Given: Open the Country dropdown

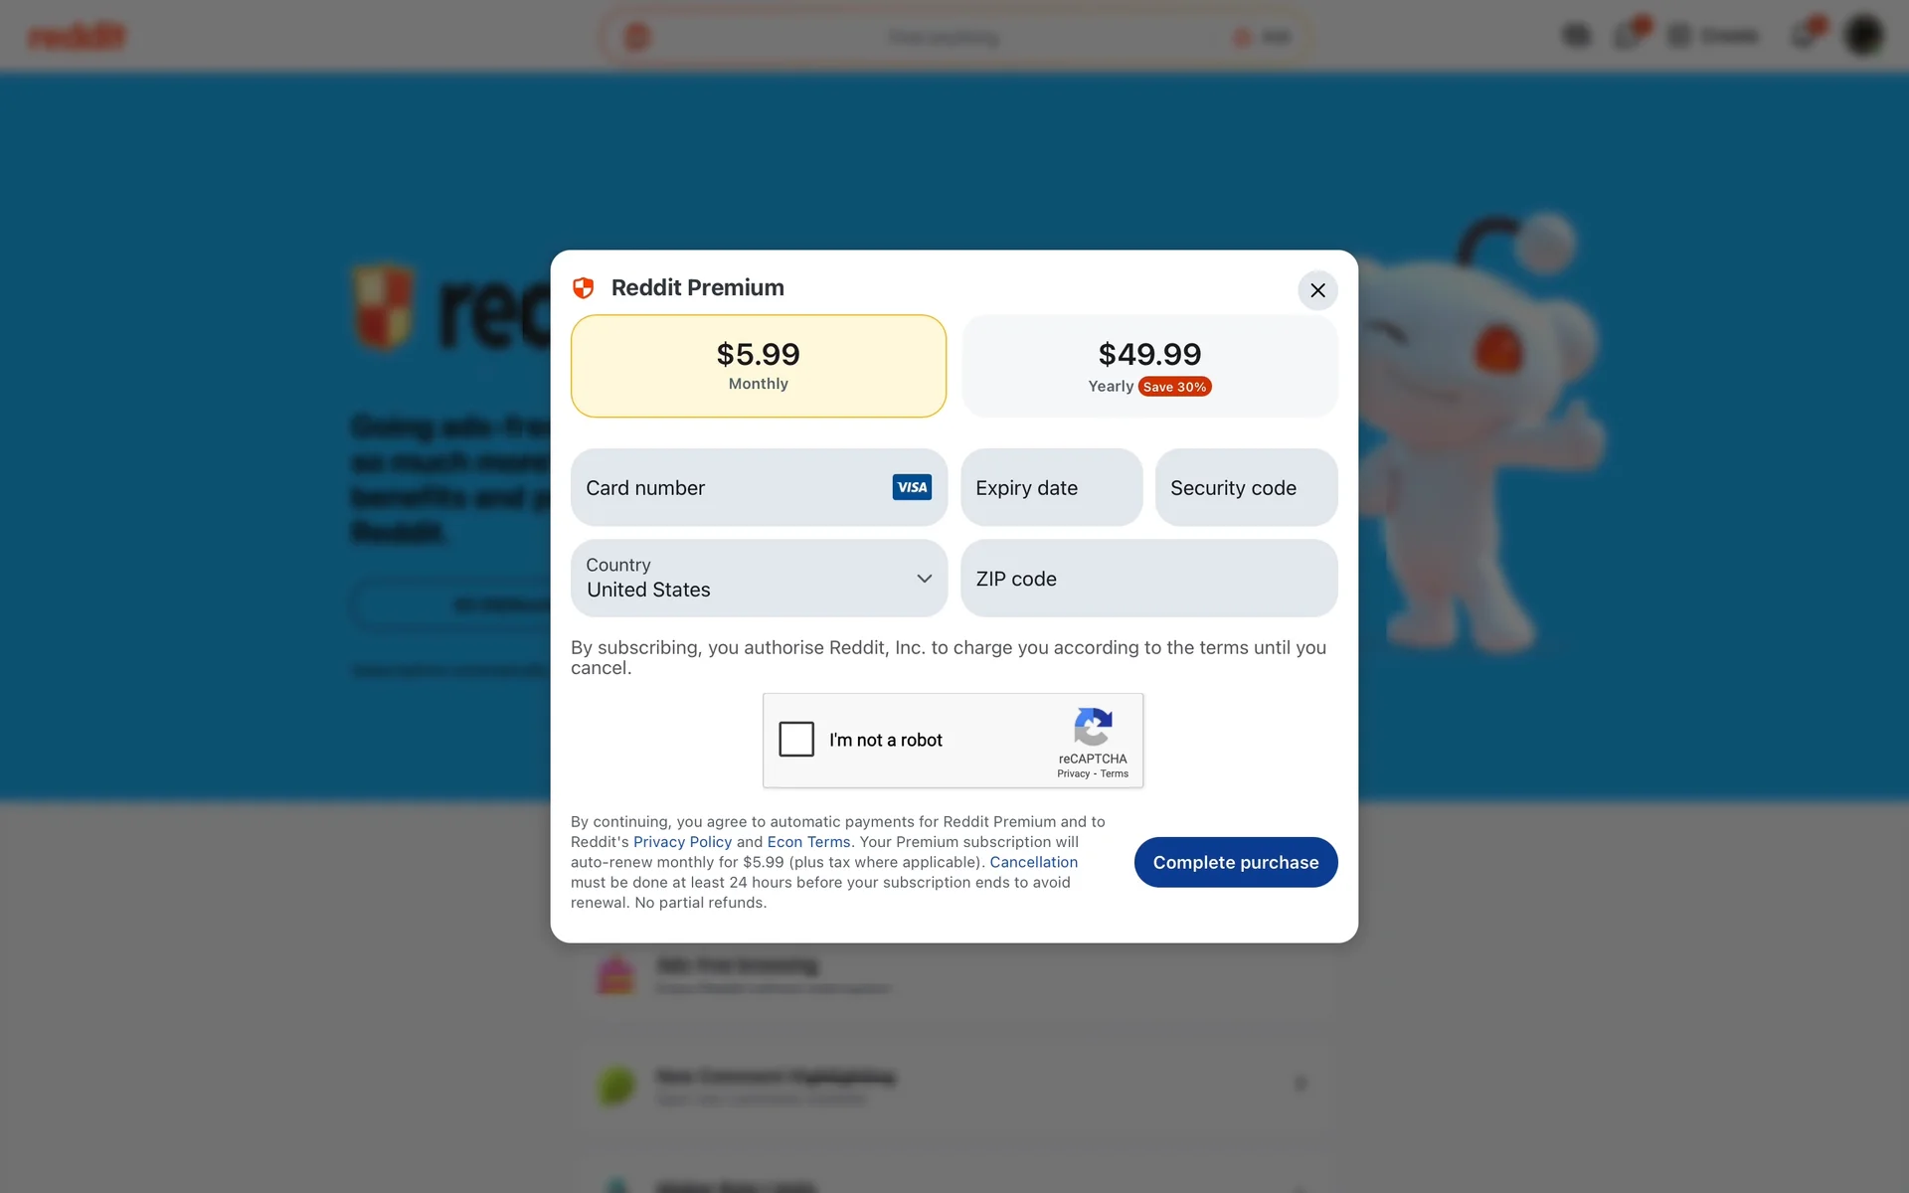Looking at the screenshot, I should pos(759,579).
